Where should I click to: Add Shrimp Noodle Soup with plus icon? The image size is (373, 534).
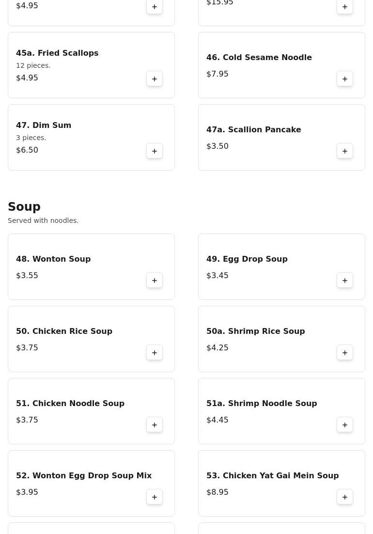click(x=345, y=425)
